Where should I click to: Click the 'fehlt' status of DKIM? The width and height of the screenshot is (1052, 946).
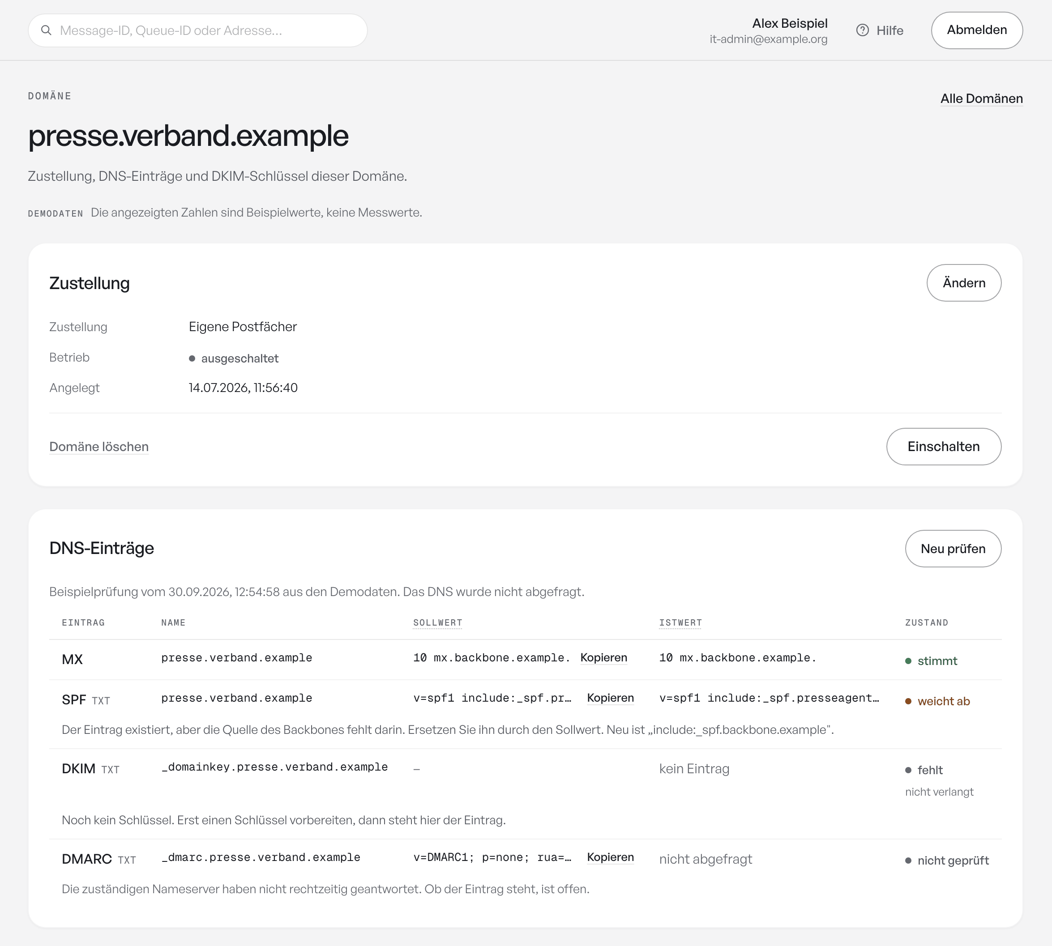[x=924, y=770]
